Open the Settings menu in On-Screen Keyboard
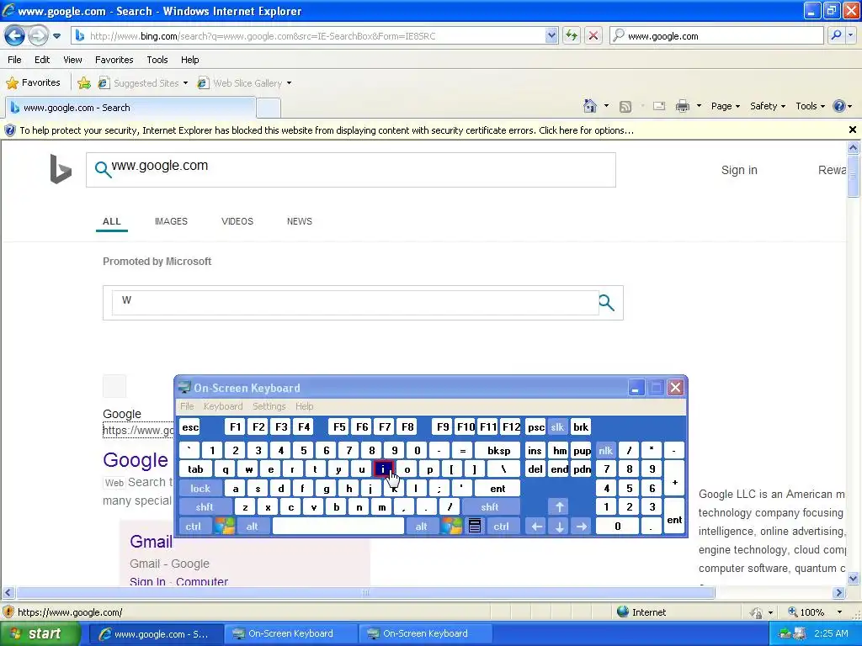Screen dimensions: 862x646 point(269,406)
